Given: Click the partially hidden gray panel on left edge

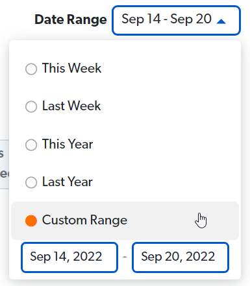Looking at the screenshot, I should (5, 164).
